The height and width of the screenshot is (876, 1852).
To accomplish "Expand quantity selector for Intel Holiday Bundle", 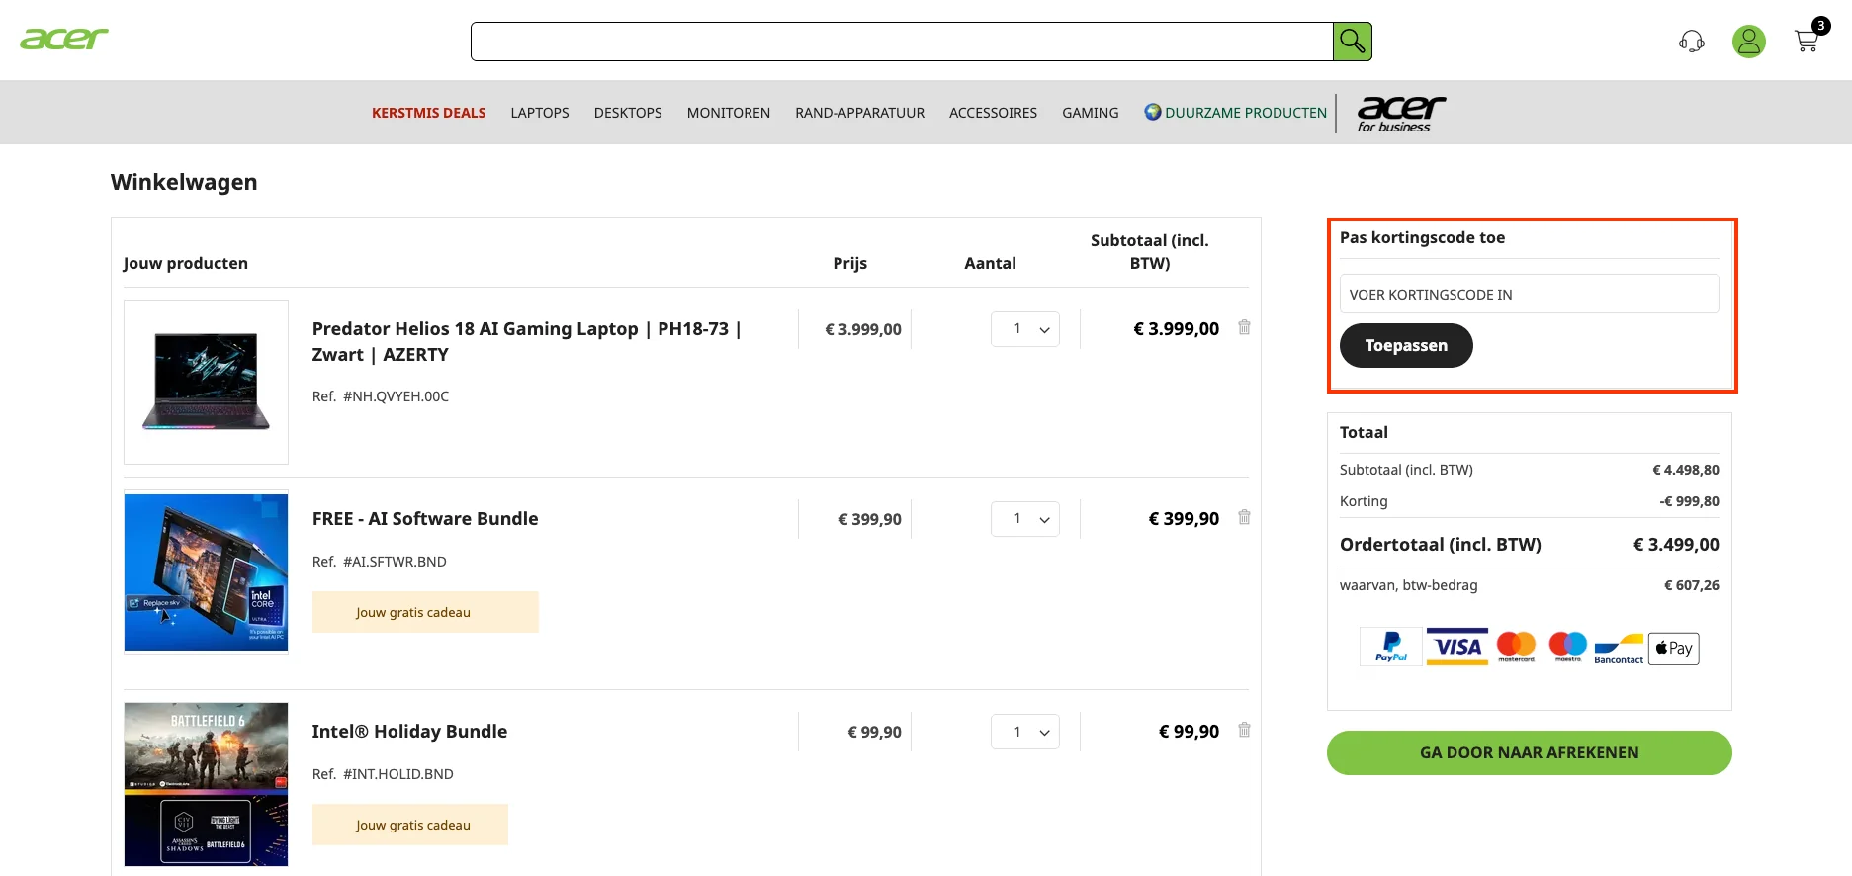I will (1025, 732).
